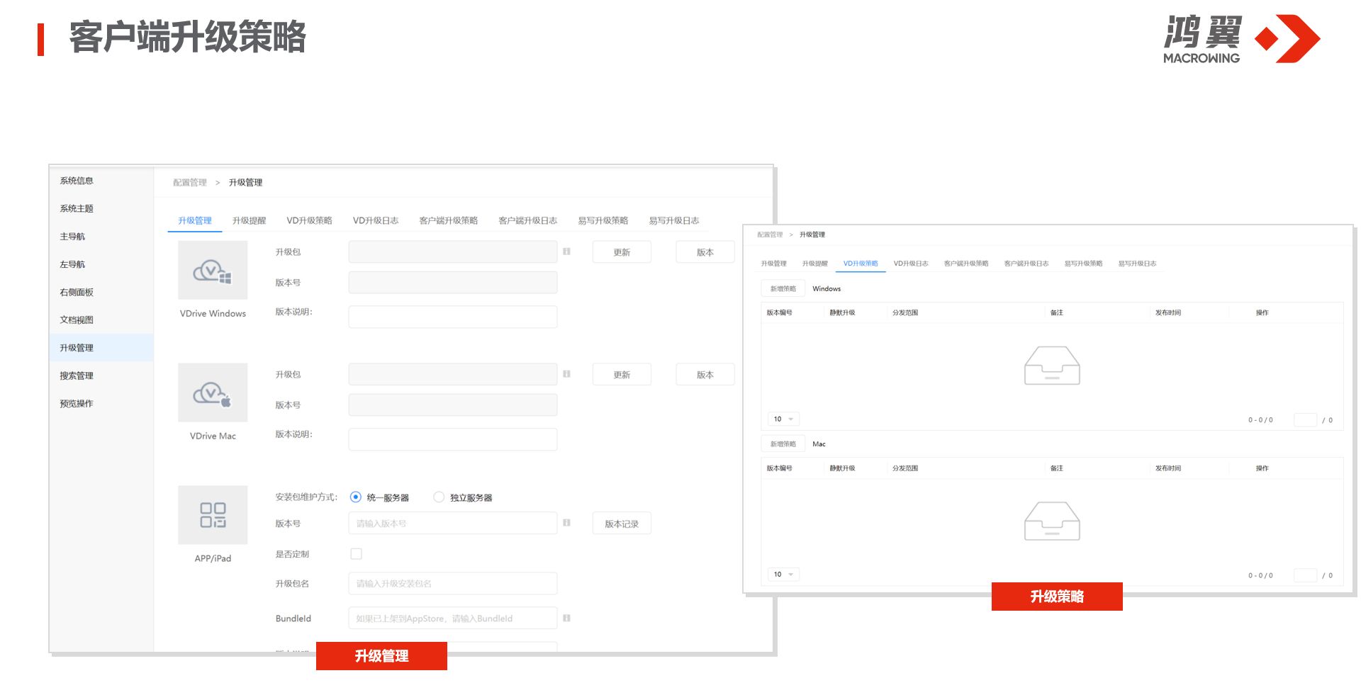Image resolution: width=1361 pixels, height=695 pixels.
Task: Click info icon beside Windows 升级包 field
Action: pos(566,252)
